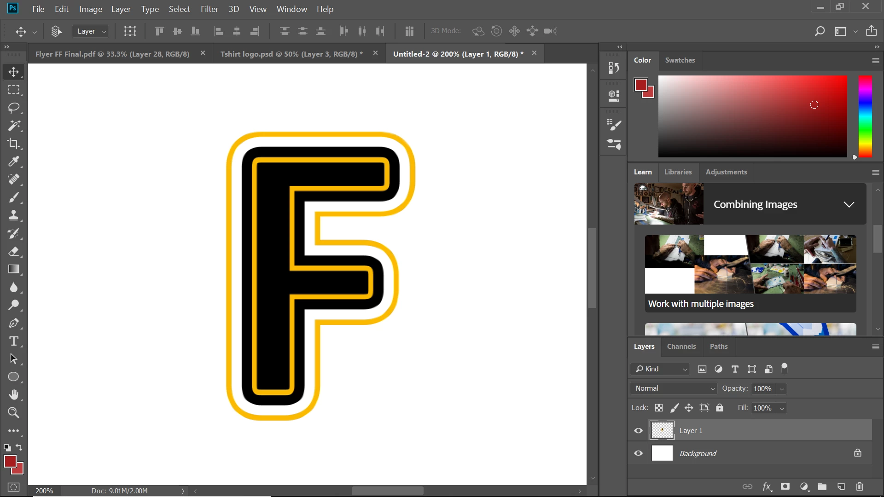This screenshot has width=884, height=497.
Task: Open the Normal blend mode dropdown
Action: [x=673, y=388]
